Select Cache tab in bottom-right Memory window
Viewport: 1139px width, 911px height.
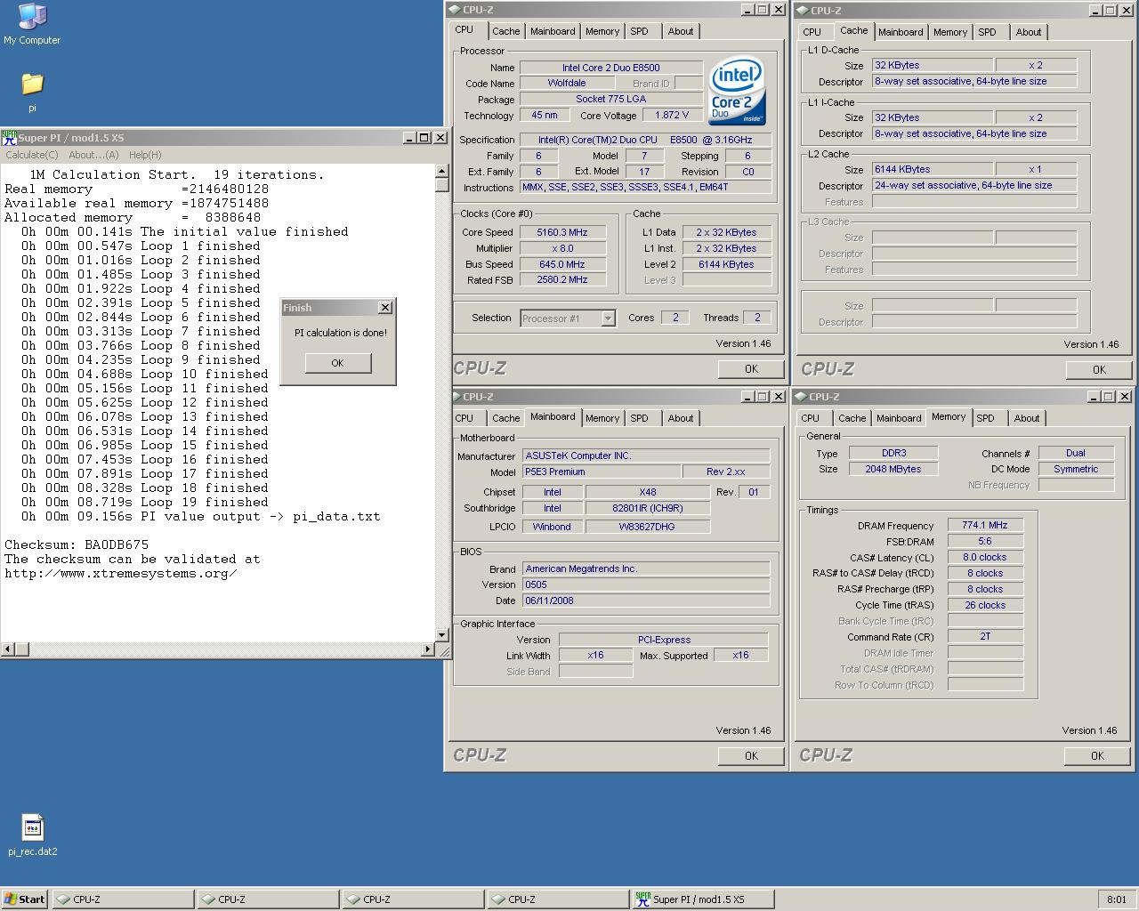(x=852, y=418)
